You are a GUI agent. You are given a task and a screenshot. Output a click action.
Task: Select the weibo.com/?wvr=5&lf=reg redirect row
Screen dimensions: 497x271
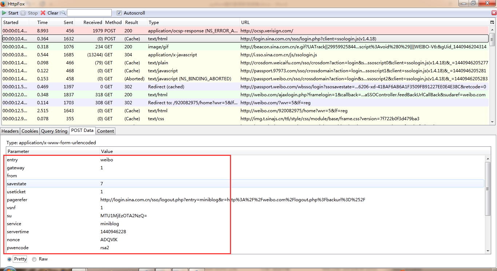[x=245, y=102]
